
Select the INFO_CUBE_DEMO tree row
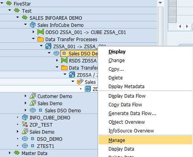[x=50, y=118]
